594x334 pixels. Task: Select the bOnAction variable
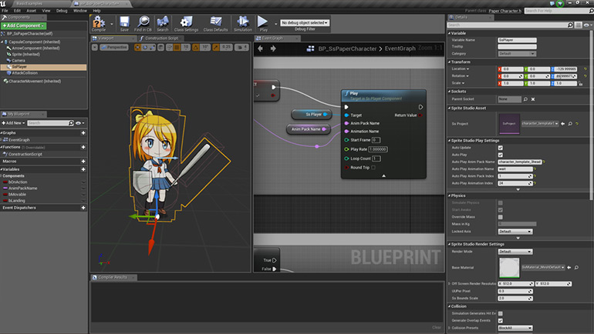pyautogui.click(x=18, y=182)
